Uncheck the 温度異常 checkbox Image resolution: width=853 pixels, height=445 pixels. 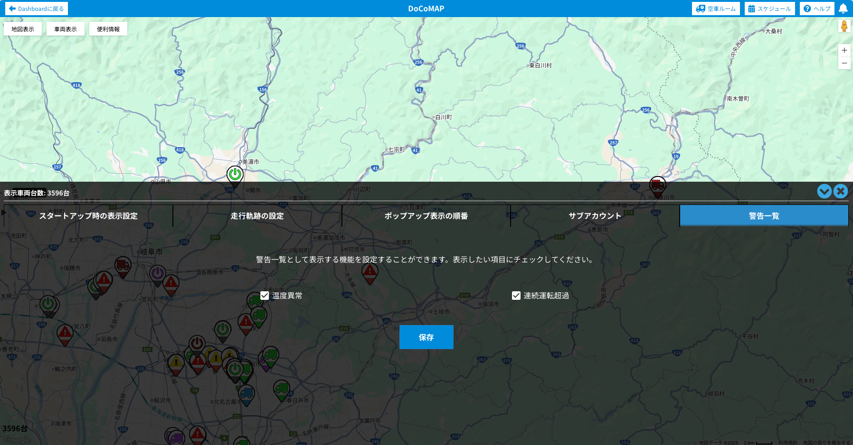[265, 296]
